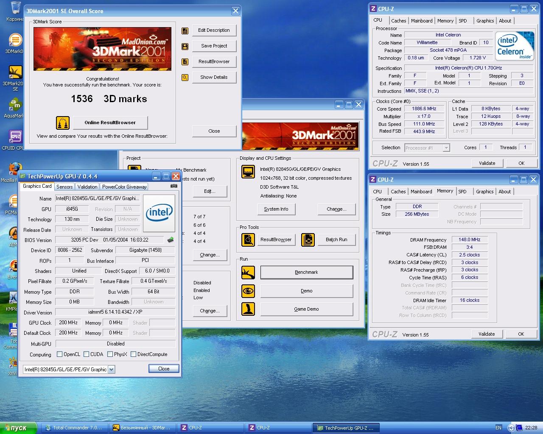Switch to 3DMark window in taskbar
The height and width of the screenshot is (434, 543).
pyautogui.click(x=143, y=428)
